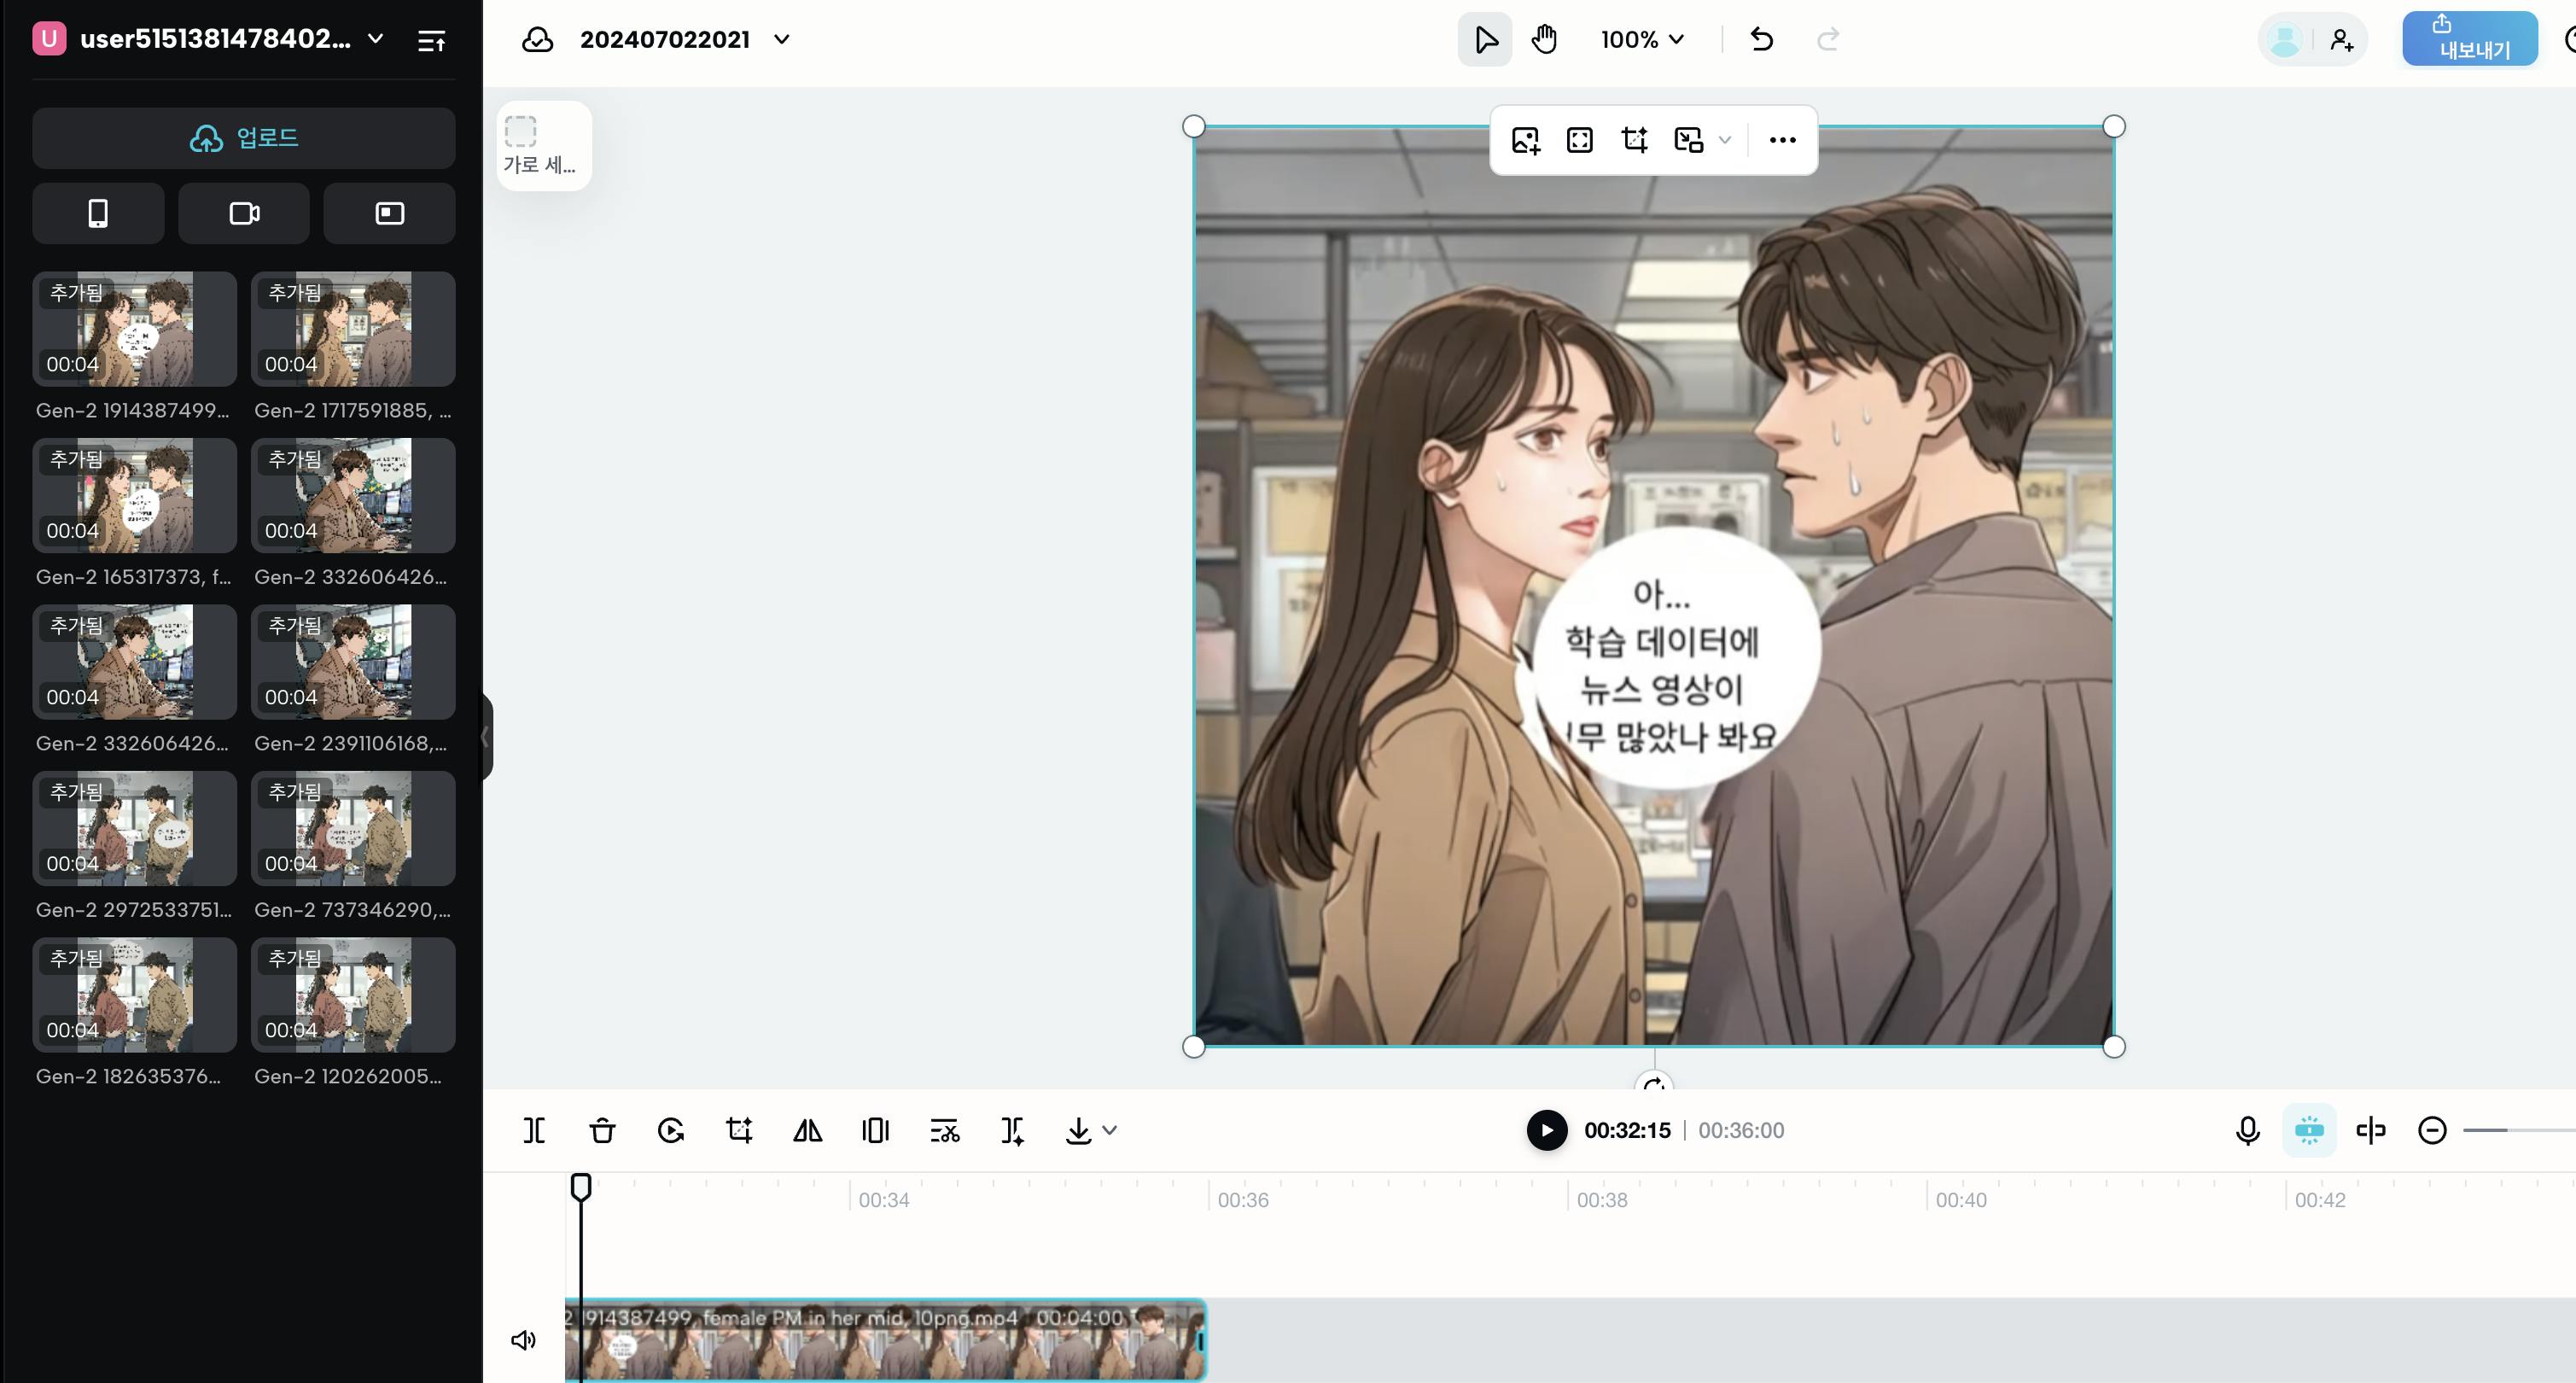This screenshot has height=1383, width=2576.
Task: Click the microphone record voiceover icon
Action: [x=2247, y=1130]
